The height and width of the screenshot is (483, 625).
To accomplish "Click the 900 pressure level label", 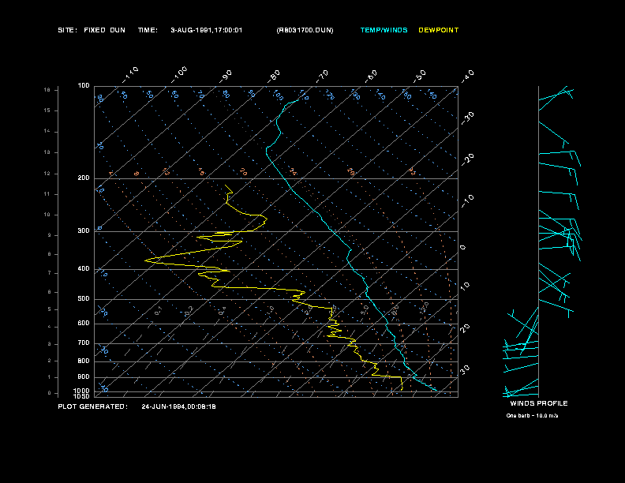I will point(84,376).
